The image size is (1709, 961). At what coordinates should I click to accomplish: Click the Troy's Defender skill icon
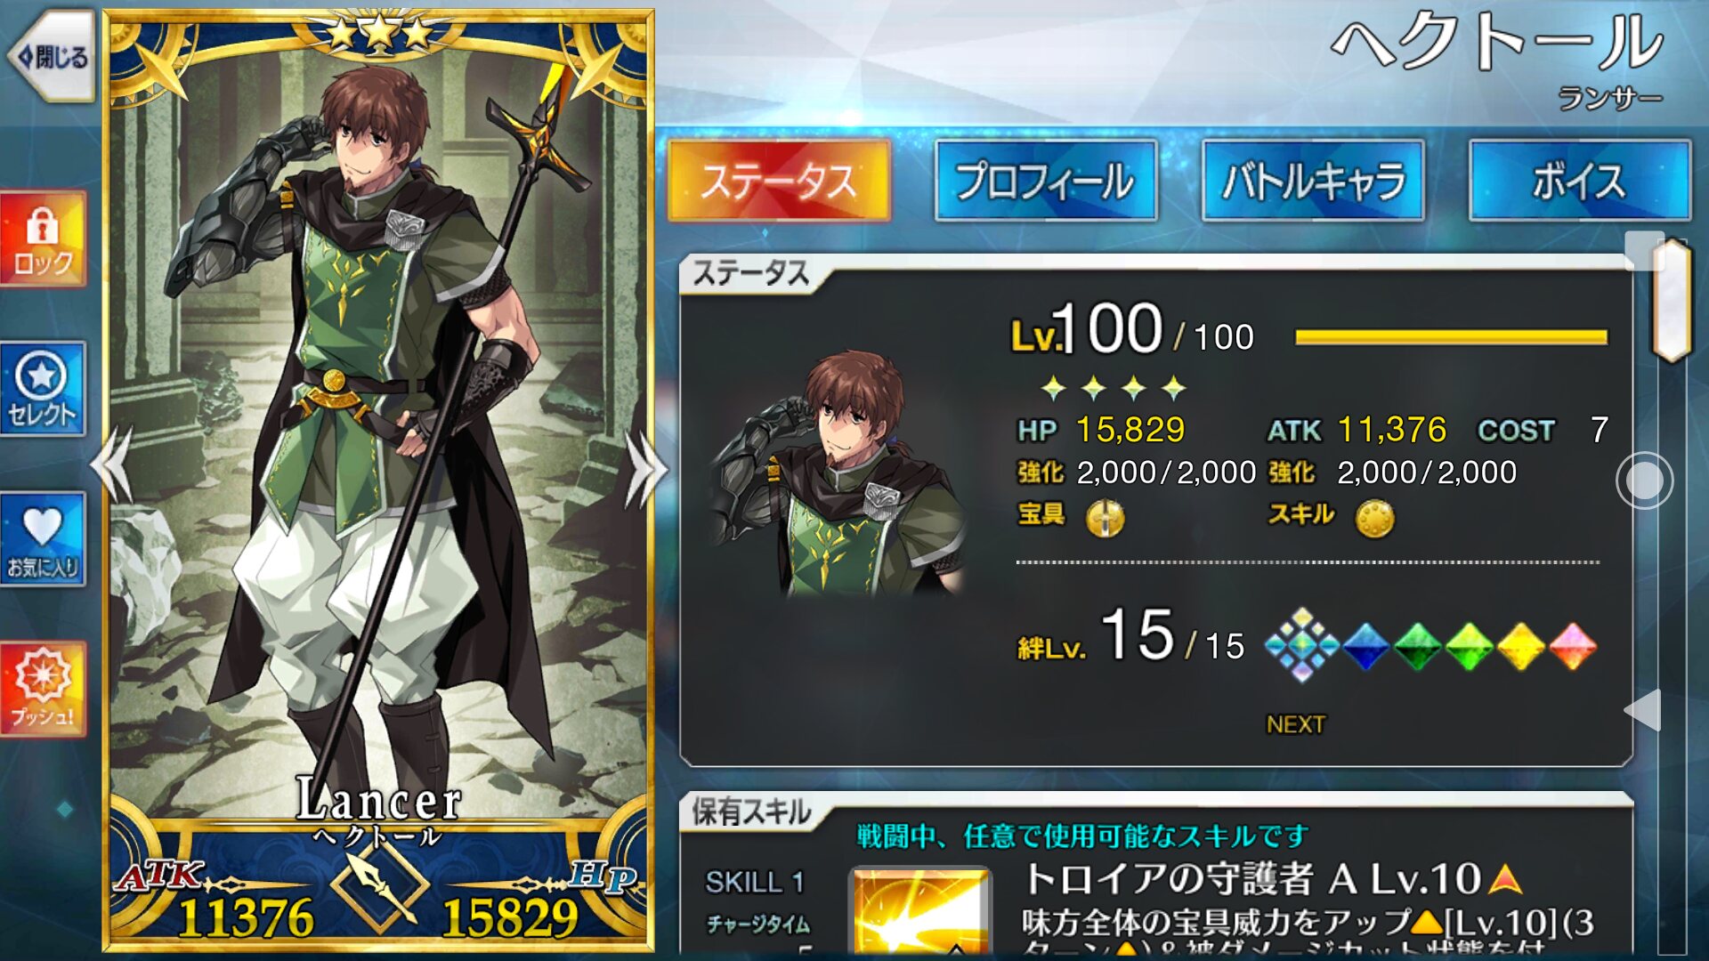920,913
